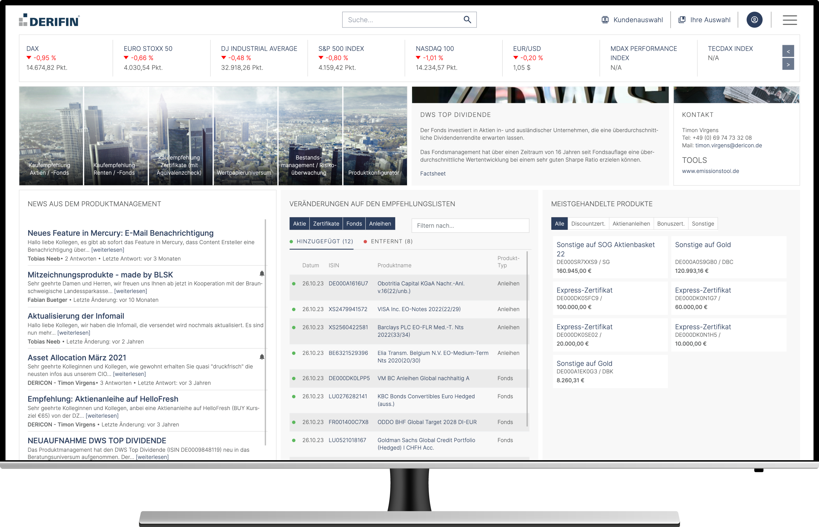819x527 pixels.
Task: Open Kaufempfehlung Aktien / -Fonds tile
Action: coord(51,136)
